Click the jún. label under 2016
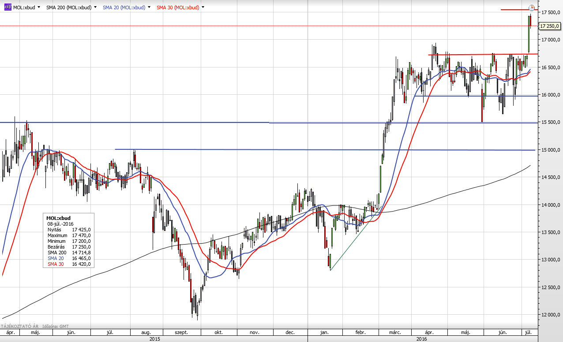The height and width of the screenshot is (342, 563). tap(502, 332)
